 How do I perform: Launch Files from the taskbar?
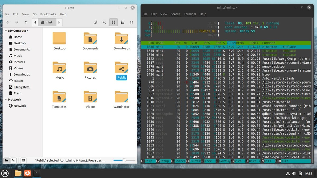coord(18,173)
